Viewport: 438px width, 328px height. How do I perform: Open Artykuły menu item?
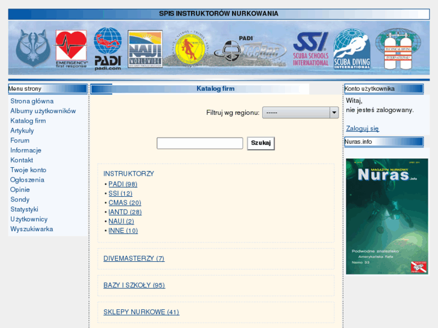22,131
